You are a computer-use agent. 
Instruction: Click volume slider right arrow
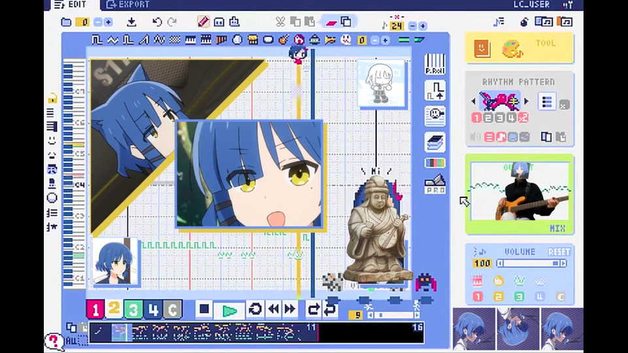click(x=563, y=263)
